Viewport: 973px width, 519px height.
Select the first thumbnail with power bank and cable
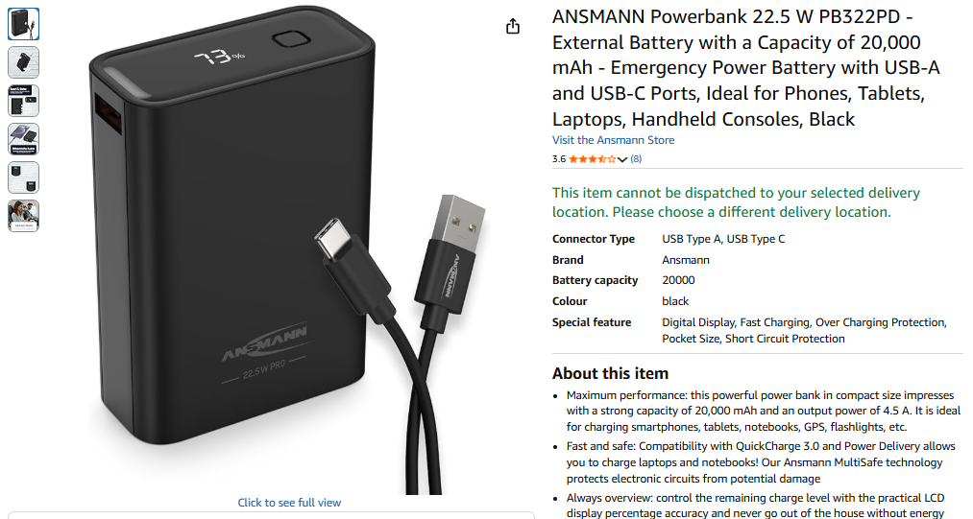24,24
